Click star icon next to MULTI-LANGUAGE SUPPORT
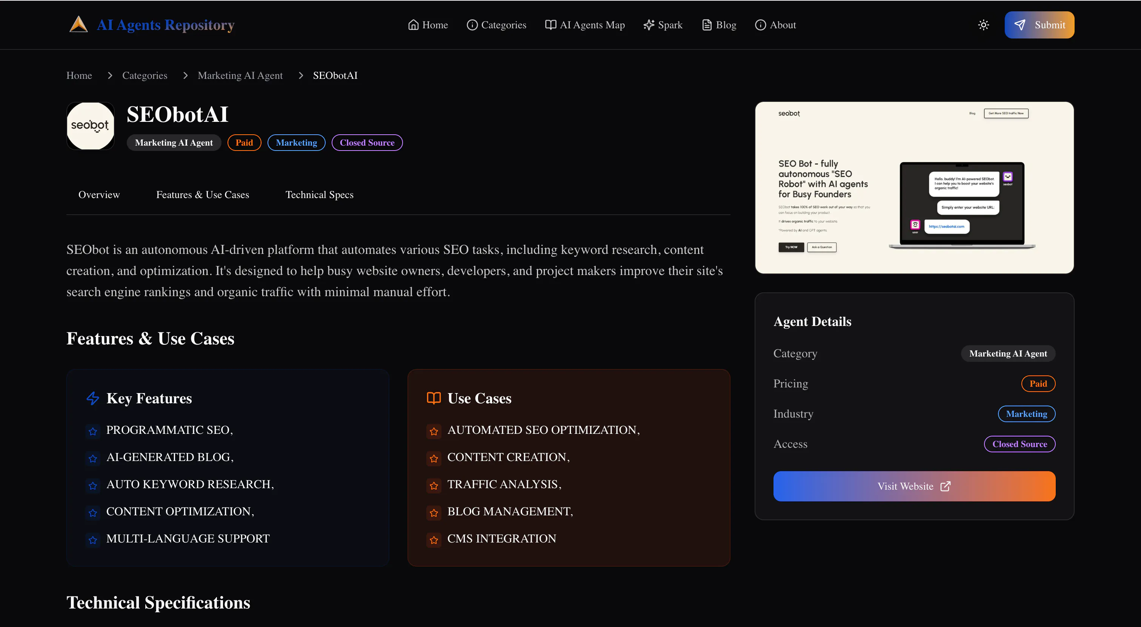This screenshot has width=1141, height=627. [x=92, y=540]
